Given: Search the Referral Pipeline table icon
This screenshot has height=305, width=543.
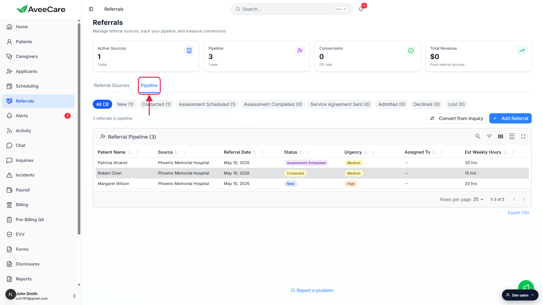Looking at the screenshot, I should point(478,136).
